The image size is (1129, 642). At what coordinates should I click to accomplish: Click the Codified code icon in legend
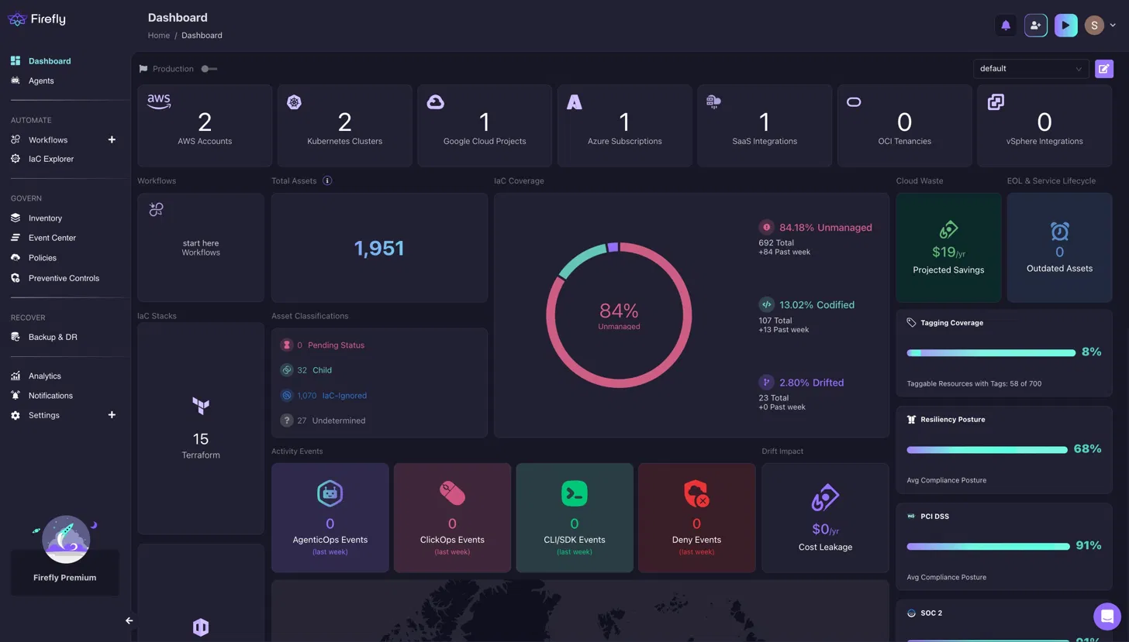pyautogui.click(x=766, y=305)
